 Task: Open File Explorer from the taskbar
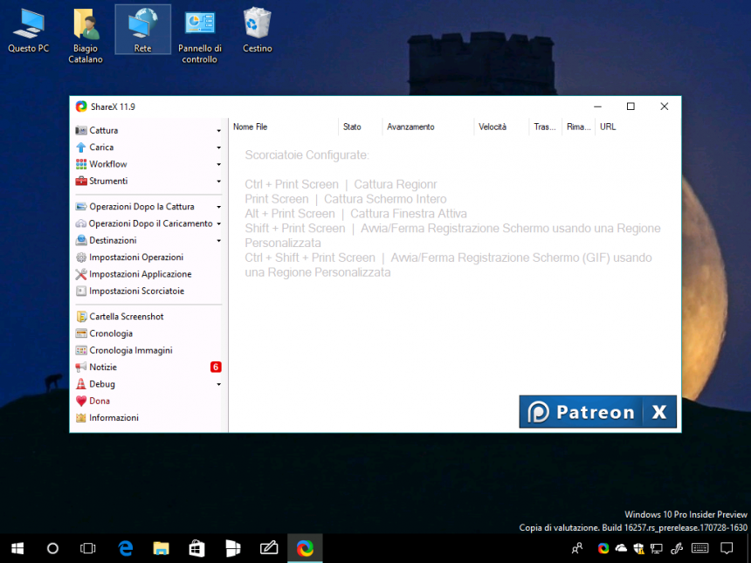coord(161,548)
